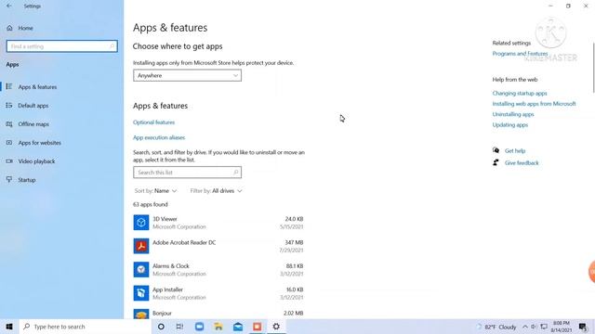Click the magnifier in Find a setting box
The height and width of the screenshot is (334, 595).
(x=112, y=46)
